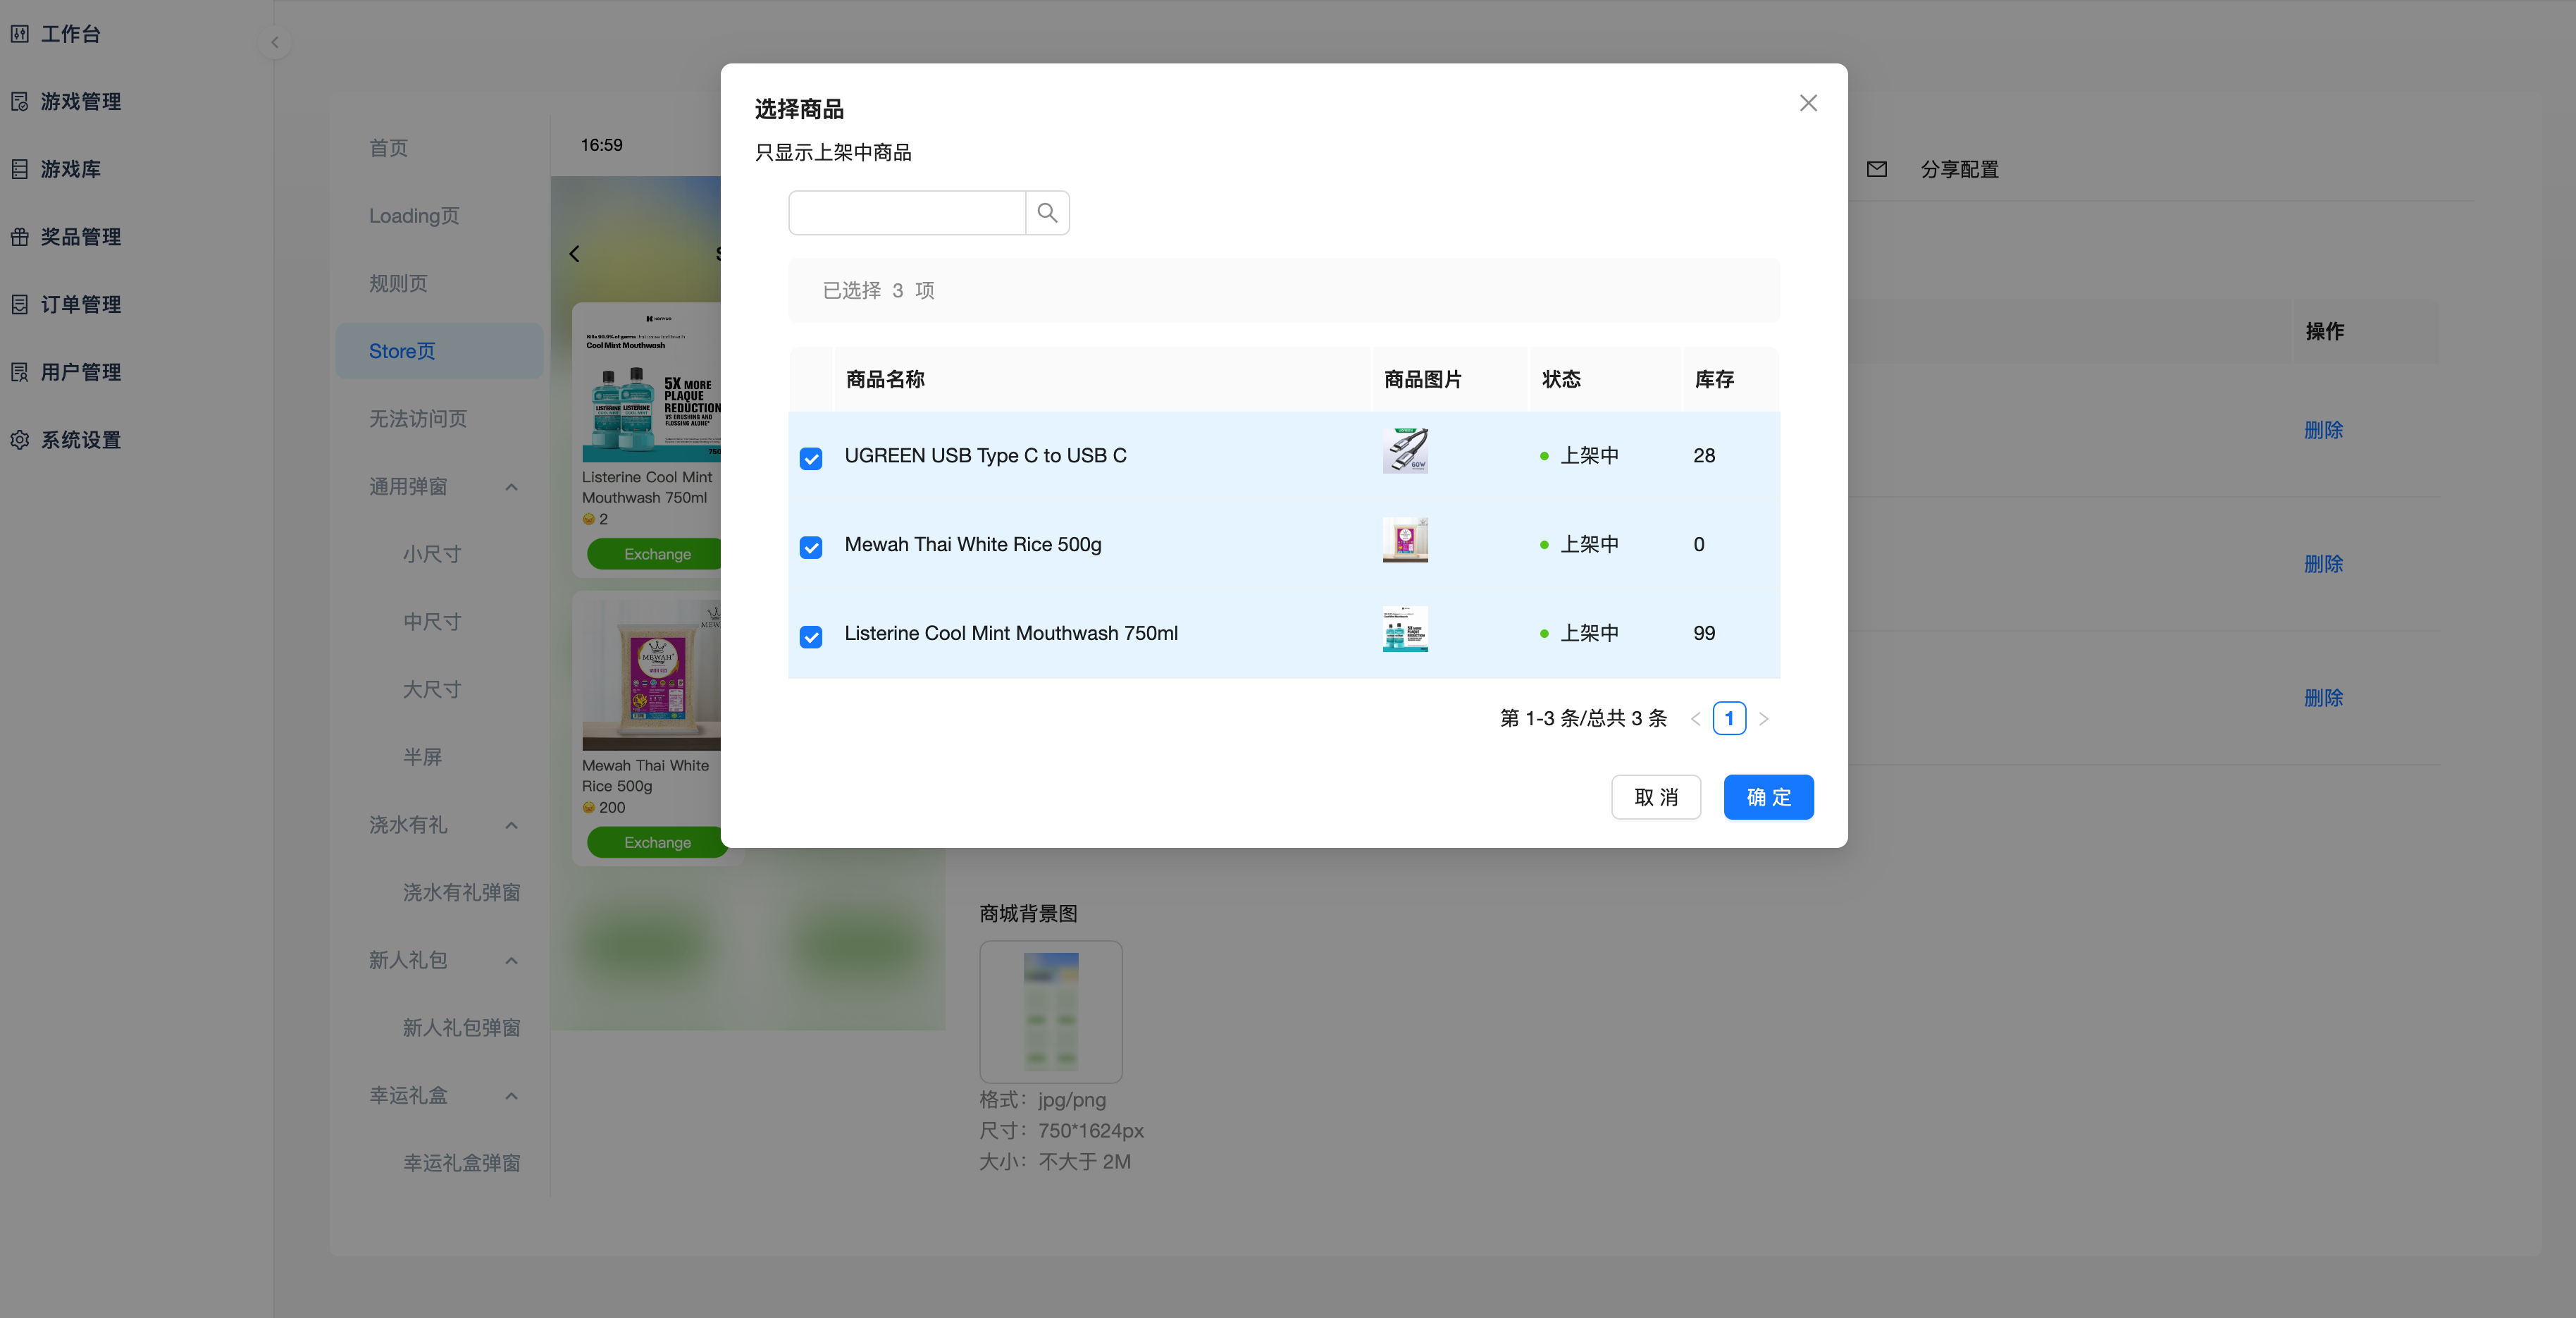Click the 用户管理 sidebar icon
The height and width of the screenshot is (1318, 2576).
20,372
